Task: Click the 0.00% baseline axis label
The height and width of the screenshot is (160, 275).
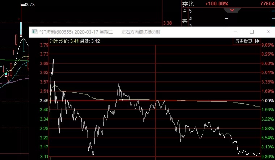Action: [267, 101]
